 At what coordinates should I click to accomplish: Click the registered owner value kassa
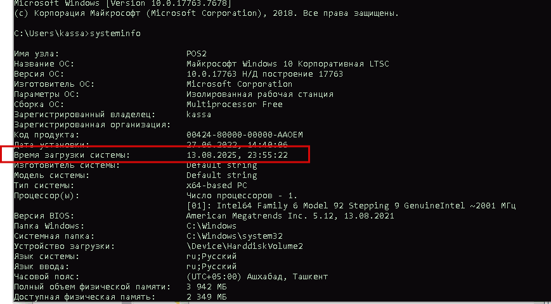pos(198,115)
